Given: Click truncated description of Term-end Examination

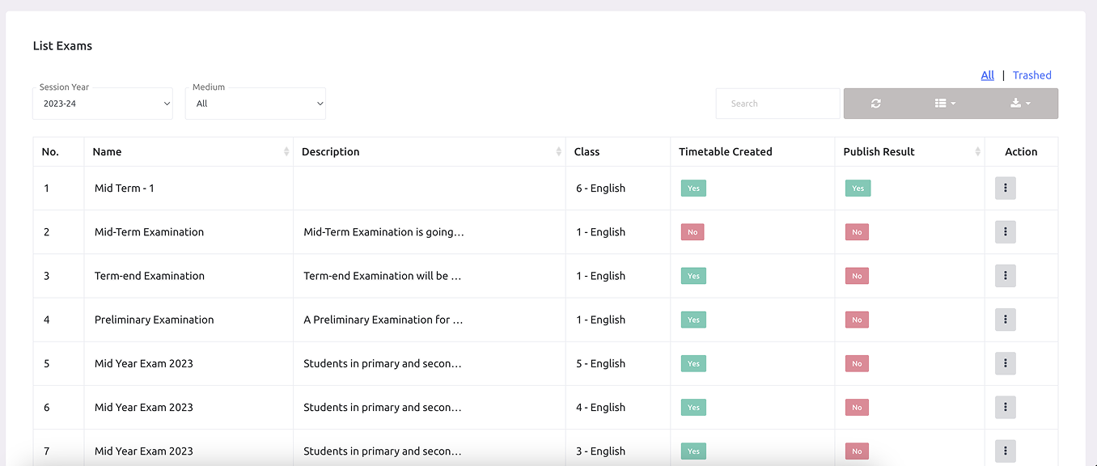Looking at the screenshot, I should (x=383, y=276).
